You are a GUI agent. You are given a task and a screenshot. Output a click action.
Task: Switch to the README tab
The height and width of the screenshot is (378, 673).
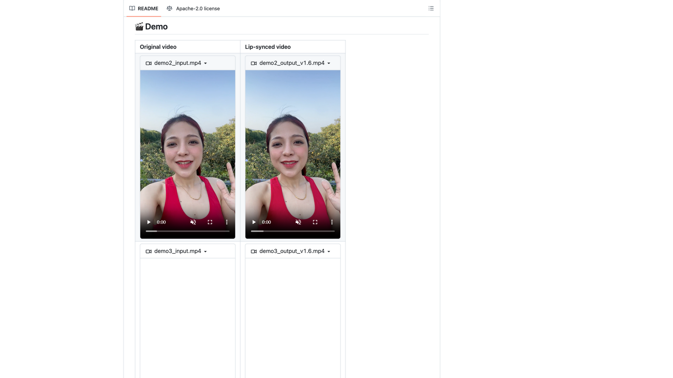[x=144, y=8]
